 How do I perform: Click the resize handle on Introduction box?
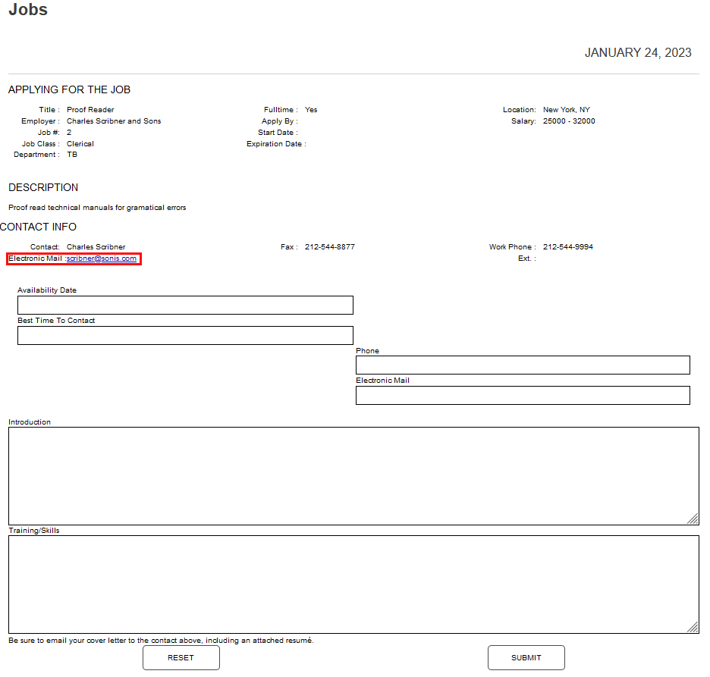click(693, 519)
